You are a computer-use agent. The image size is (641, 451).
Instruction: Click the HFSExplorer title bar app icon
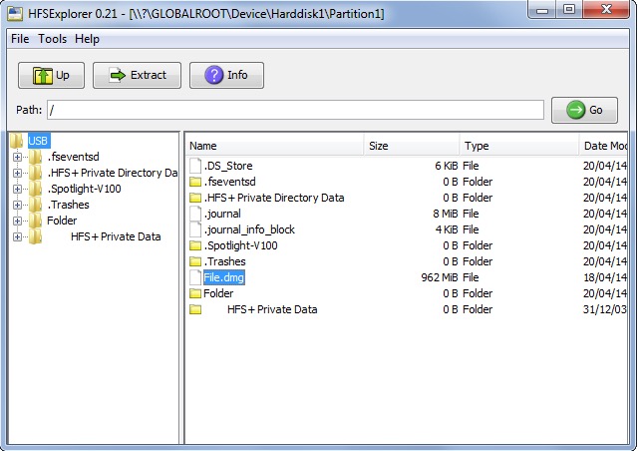click(15, 13)
